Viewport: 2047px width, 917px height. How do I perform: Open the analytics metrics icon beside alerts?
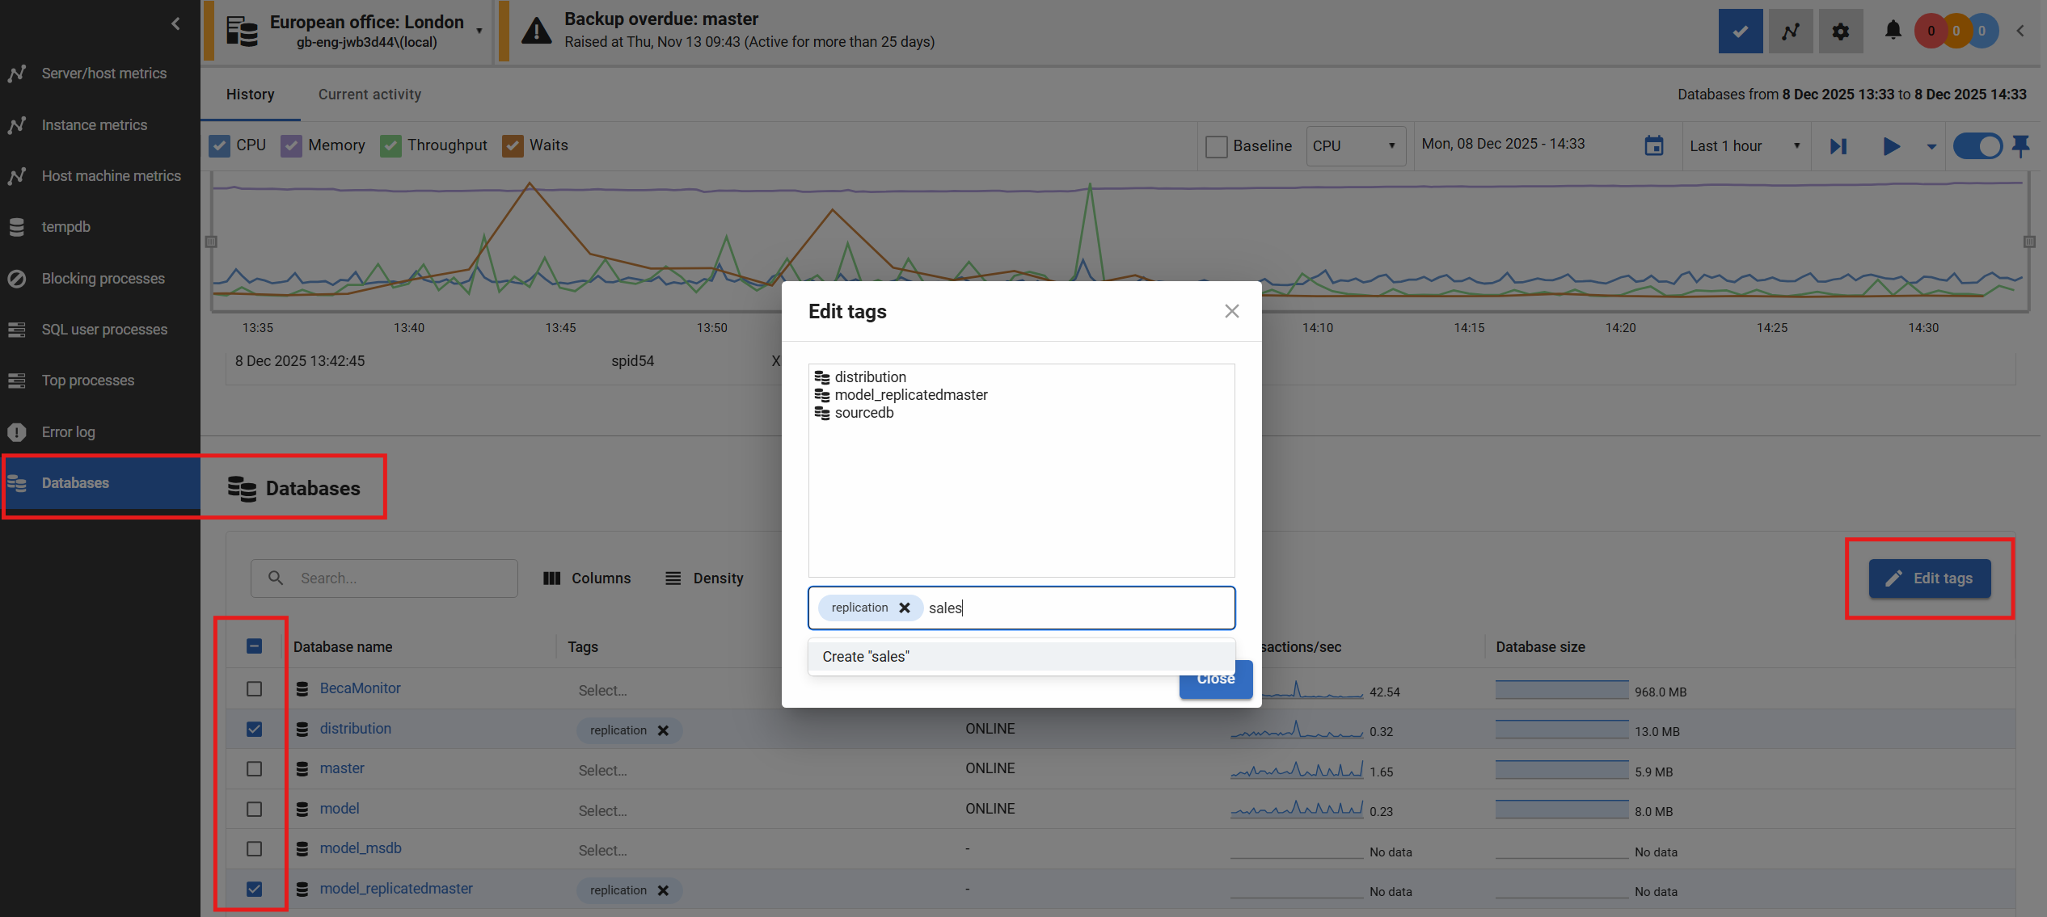click(1790, 31)
